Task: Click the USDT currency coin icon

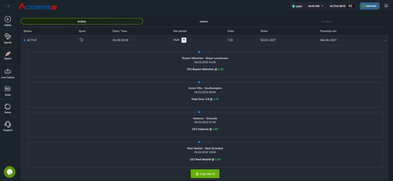Action: (293, 6)
